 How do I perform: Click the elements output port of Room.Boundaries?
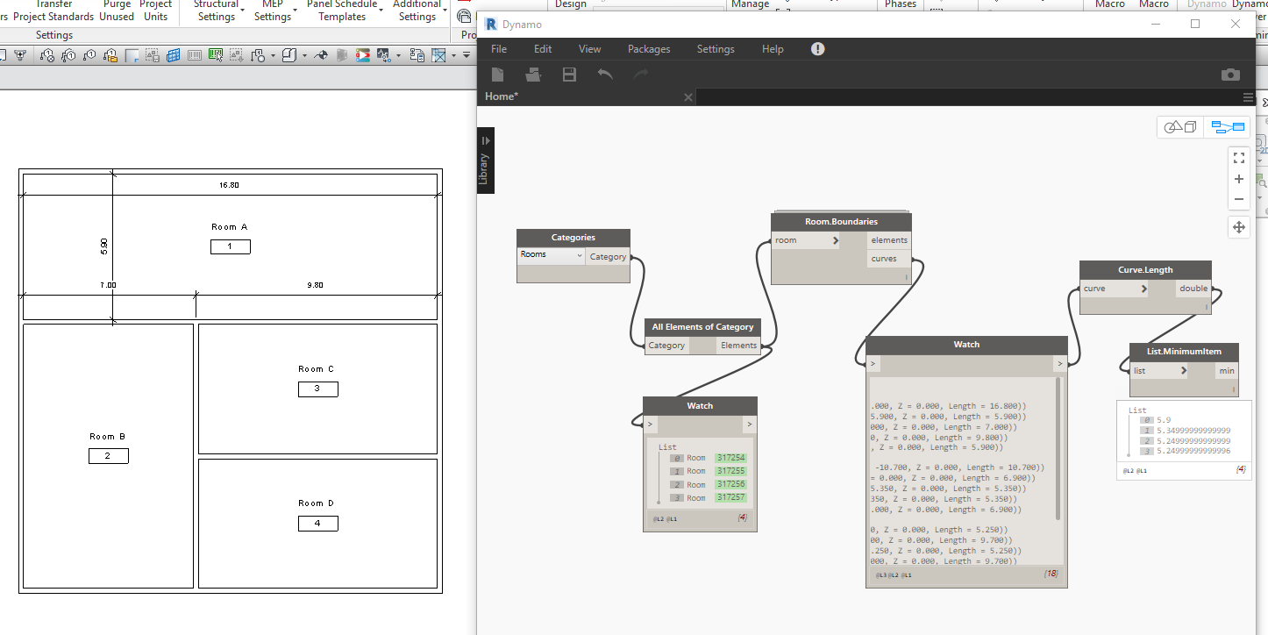[x=889, y=240]
